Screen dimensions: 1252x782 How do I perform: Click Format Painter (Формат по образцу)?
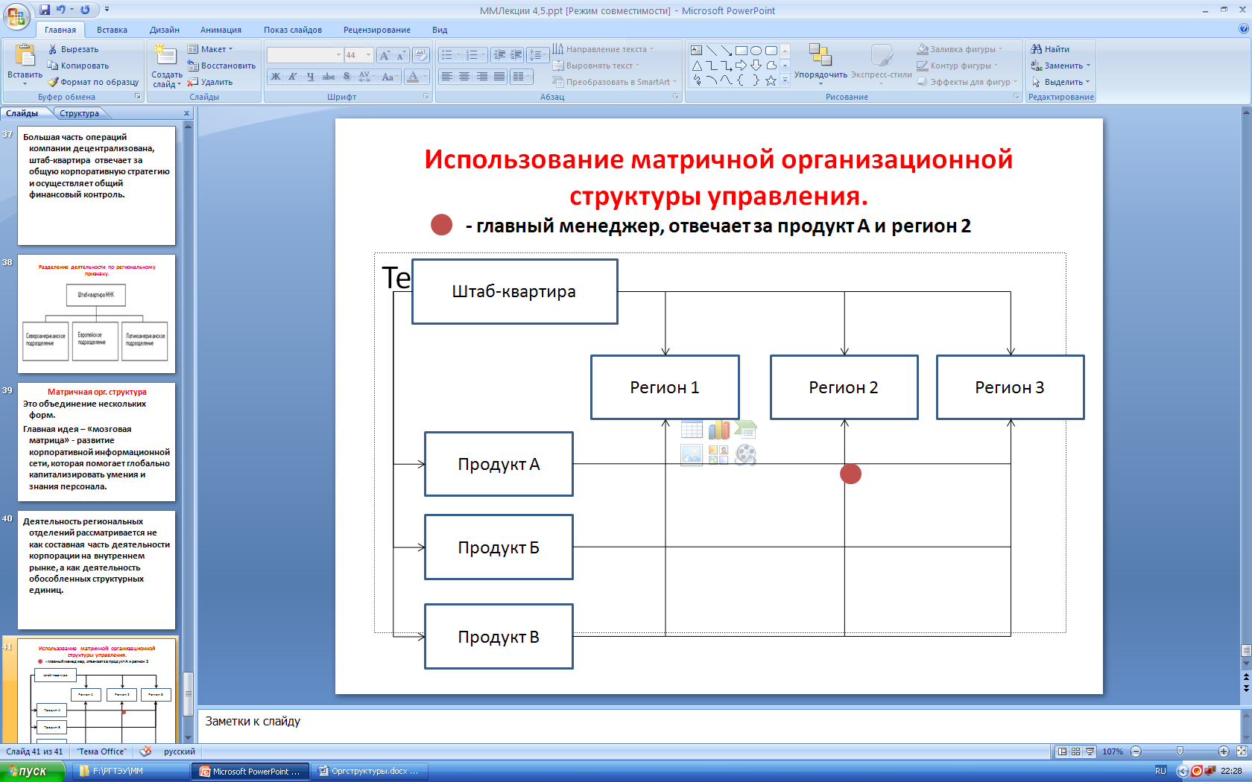(93, 82)
